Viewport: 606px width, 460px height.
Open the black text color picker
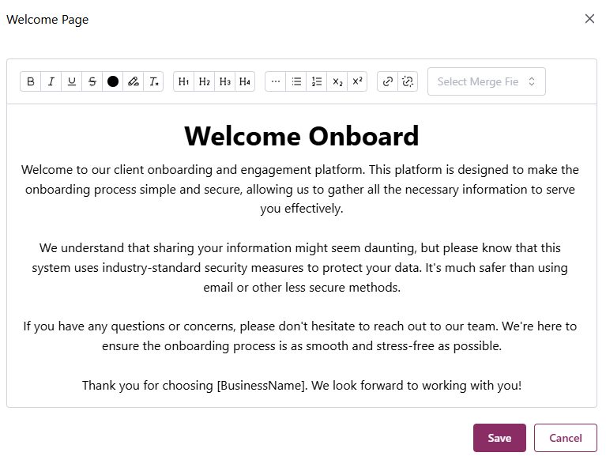113,81
